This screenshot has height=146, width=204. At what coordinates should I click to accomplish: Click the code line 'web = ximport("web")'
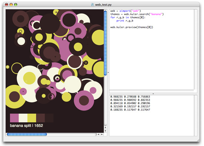point(125,11)
